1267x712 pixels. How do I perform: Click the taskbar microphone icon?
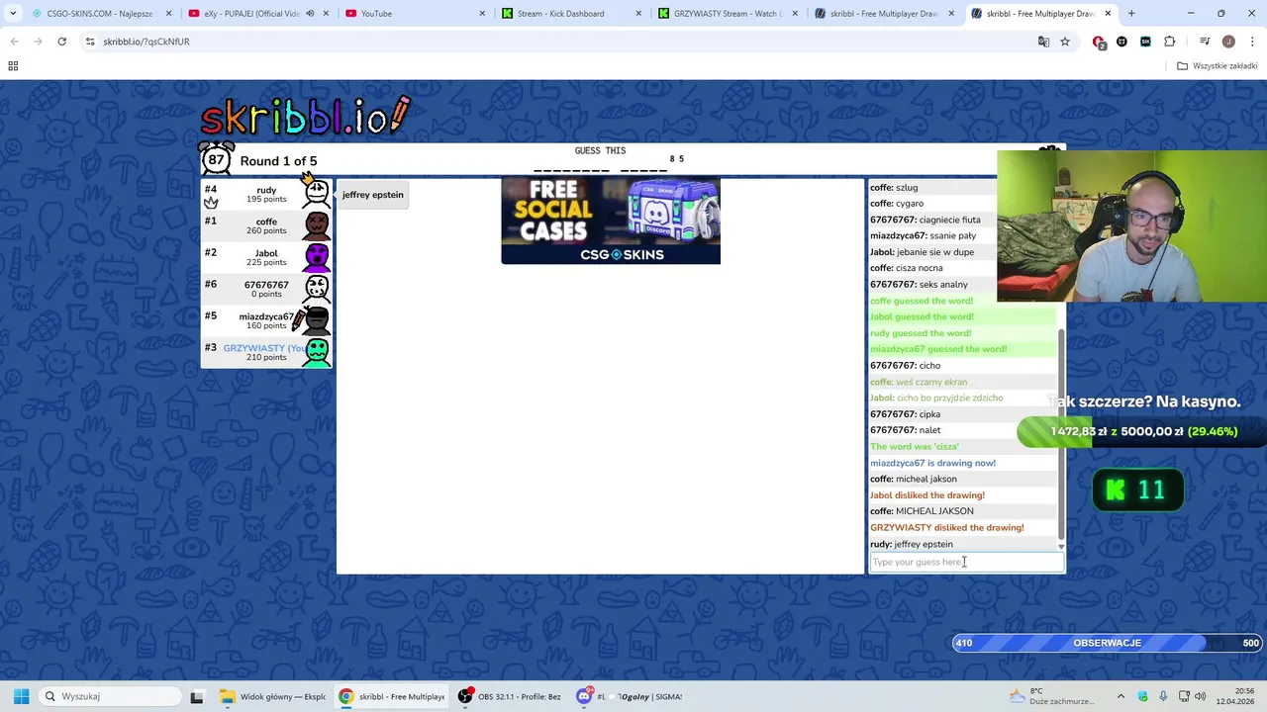1163,696
